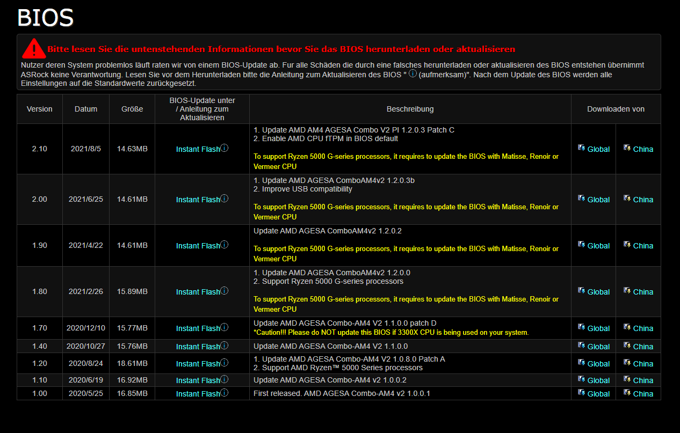Click info icon next to Instant Flash for version 1.20
This screenshot has width=680, height=433.
(225, 363)
